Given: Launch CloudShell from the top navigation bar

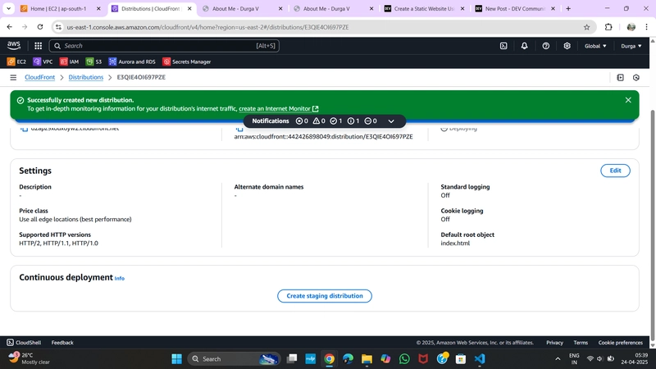Looking at the screenshot, I should pos(503,46).
